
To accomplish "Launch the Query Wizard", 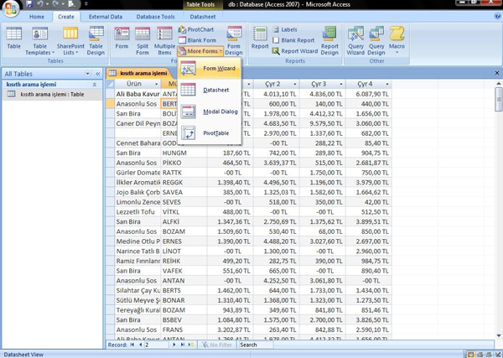I will pos(355,39).
